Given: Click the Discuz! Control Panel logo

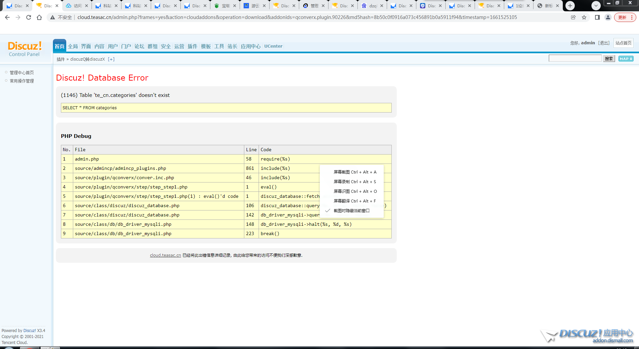Looking at the screenshot, I should (24, 49).
